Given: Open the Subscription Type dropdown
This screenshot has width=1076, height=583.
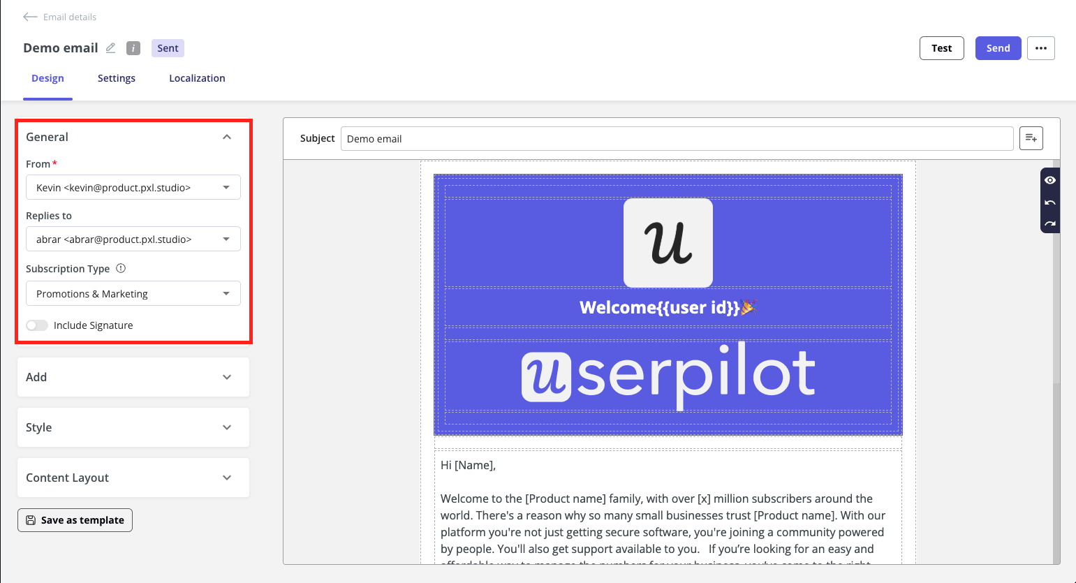Looking at the screenshot, I should click(x=133, y=293).
